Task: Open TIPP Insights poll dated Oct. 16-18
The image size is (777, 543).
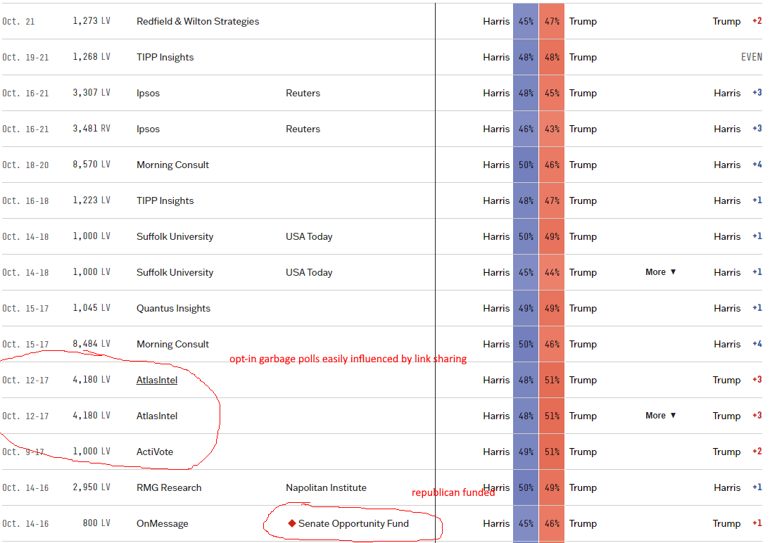Action: 165,200
